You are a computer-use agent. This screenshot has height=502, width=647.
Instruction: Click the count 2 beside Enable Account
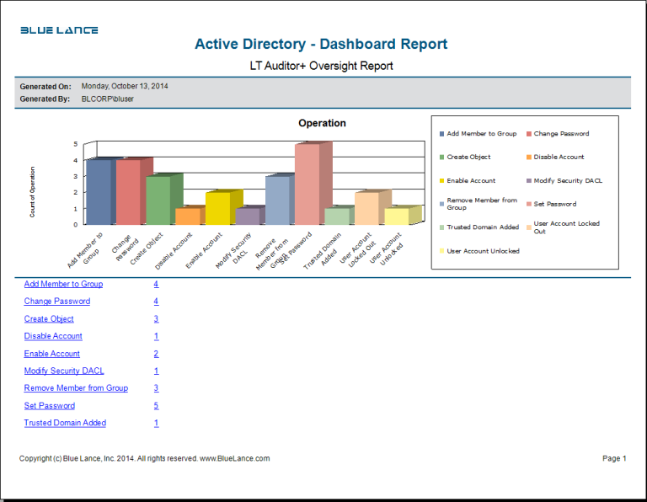point(156,354)
